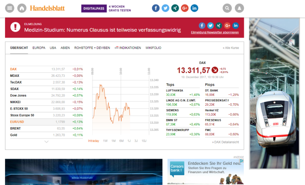Share breaking news on Twitter
Screen dimensions: 305x185
tap(210, 25)
